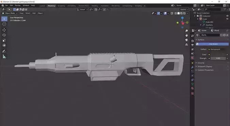
Task: Click the blue Z axis gizmo ball
Action: pos(182,18)
